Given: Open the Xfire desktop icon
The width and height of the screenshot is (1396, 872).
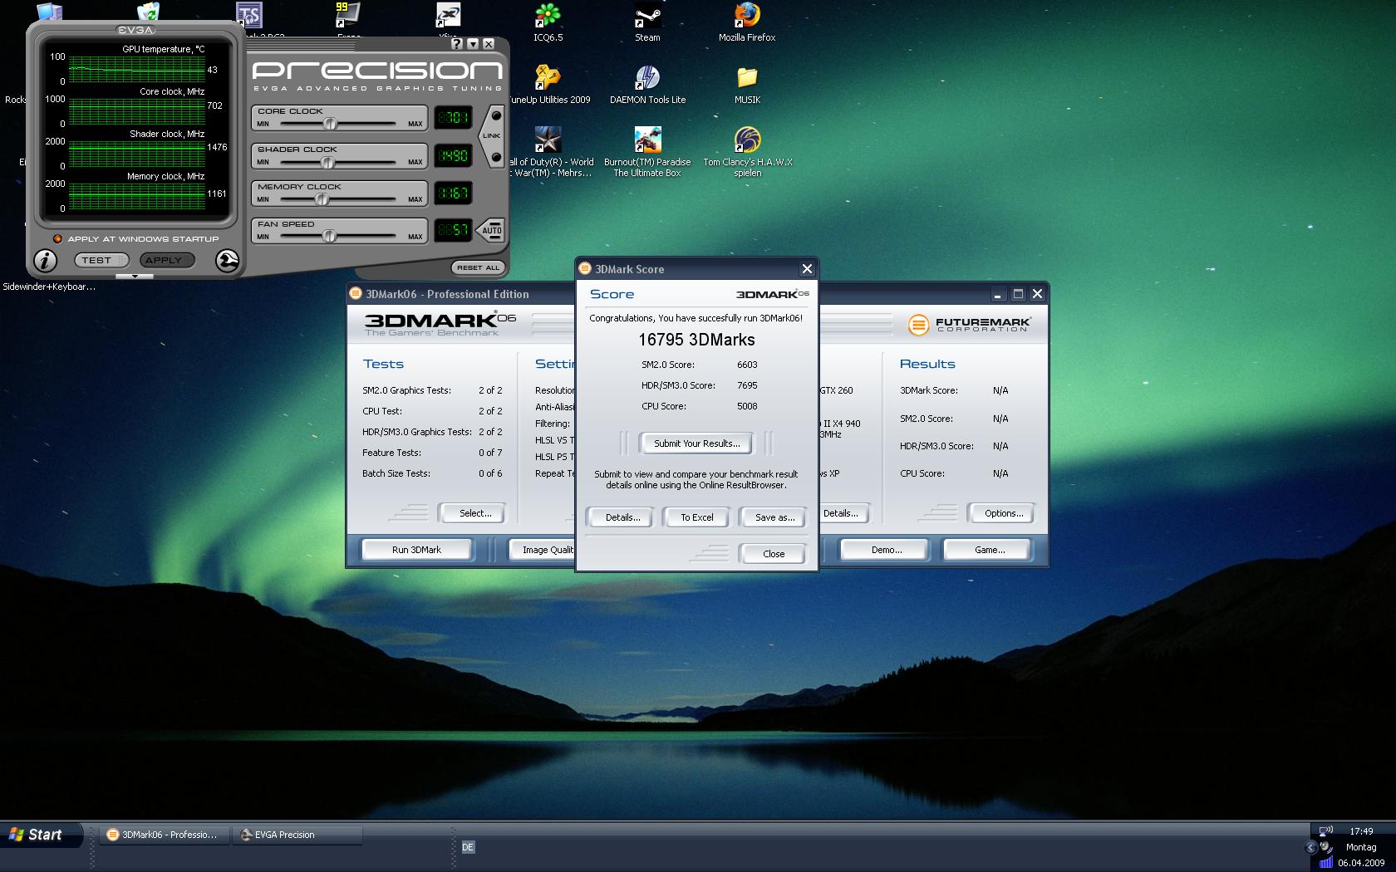Looking at the screenshot, I should click(x=448, y=15).
